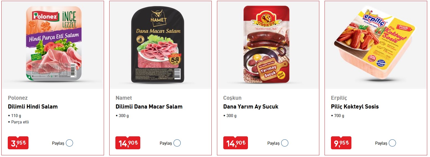The height and width of the screenshot is (157, 430).
Task: Click the 14,90₺ price tag under Namet
Action: 128,143
